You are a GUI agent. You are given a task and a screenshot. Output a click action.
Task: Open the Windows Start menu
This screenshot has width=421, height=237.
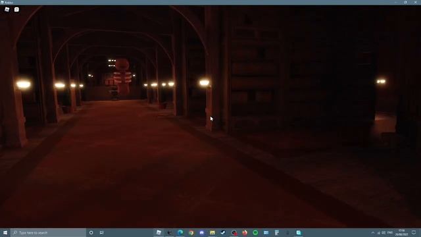[x=5, y=232]
